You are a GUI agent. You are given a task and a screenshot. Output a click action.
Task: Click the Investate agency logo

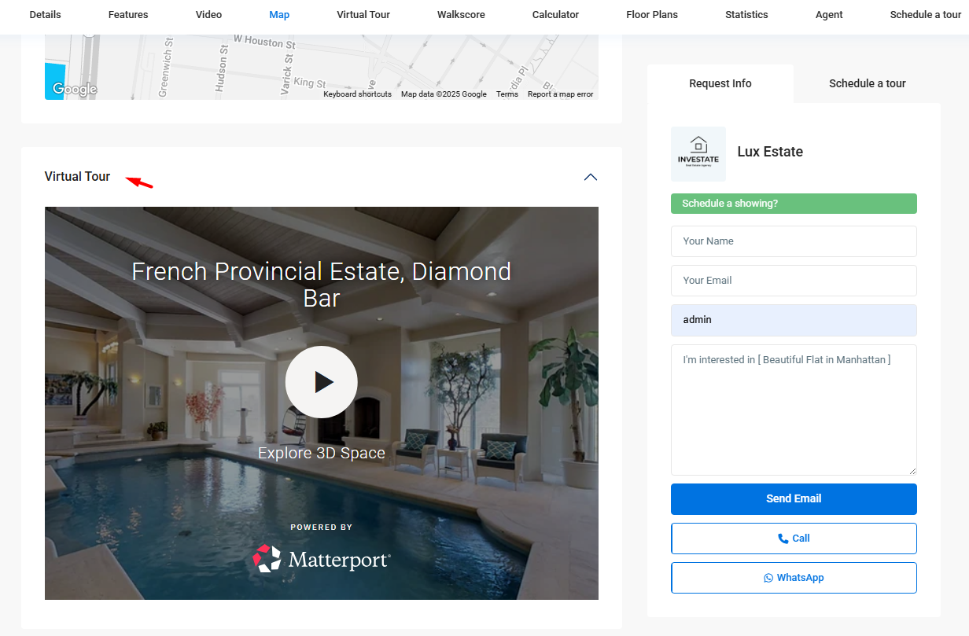(x=698, y=153)
